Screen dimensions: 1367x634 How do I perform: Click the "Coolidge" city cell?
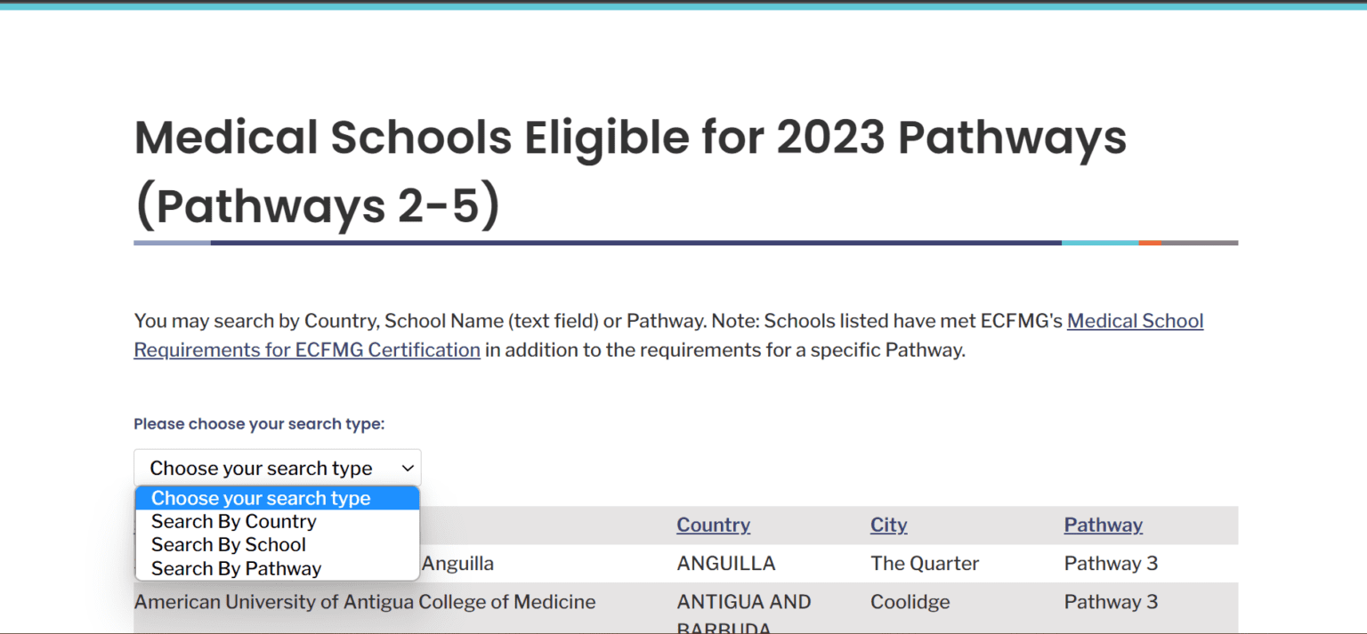click(x=910, y=601)
